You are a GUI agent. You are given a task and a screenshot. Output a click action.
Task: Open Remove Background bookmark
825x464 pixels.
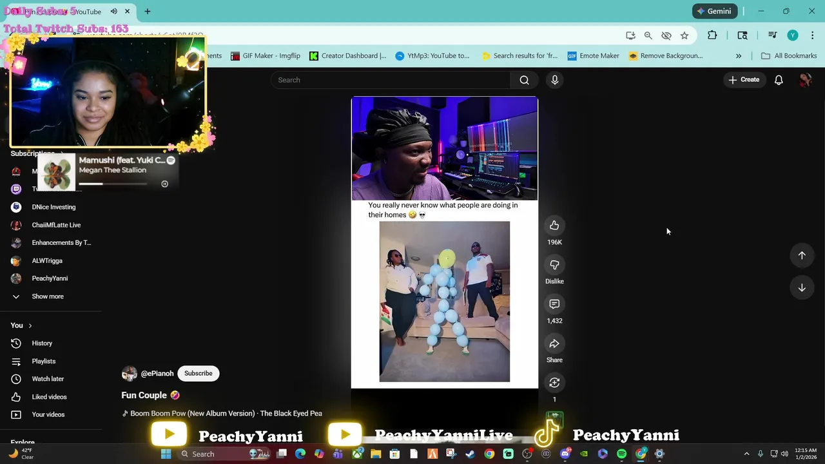[x=666, y=56]
